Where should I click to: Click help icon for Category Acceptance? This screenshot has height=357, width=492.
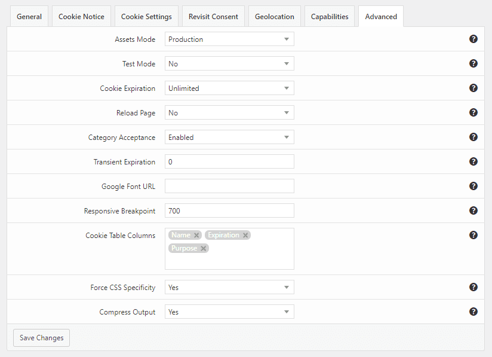[473, 137]
